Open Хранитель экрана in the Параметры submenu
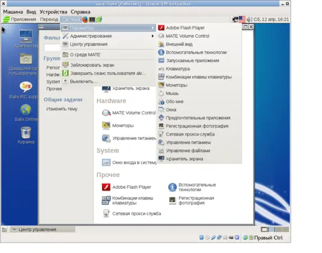This screenshot has height=253, width=322. (199, 159)
